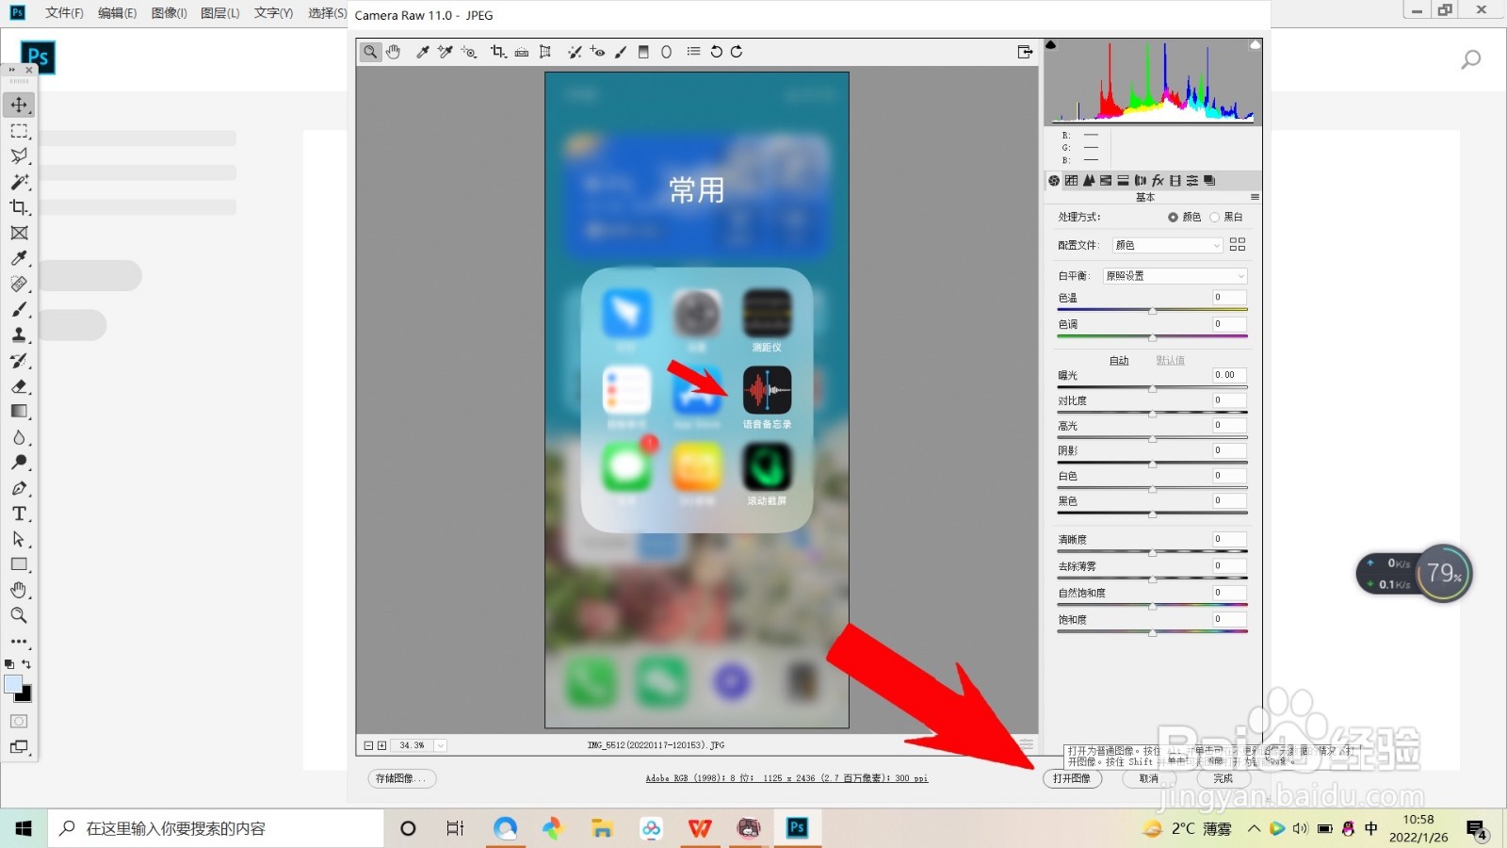Toggle shadow clipping warning in histogram
Image resolution: width=1507 pixels, height=848 pixels.
click(x=1051, y=44)
